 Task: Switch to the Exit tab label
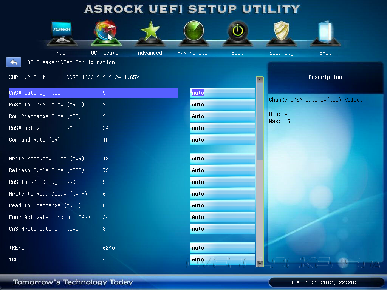point(325,53)
